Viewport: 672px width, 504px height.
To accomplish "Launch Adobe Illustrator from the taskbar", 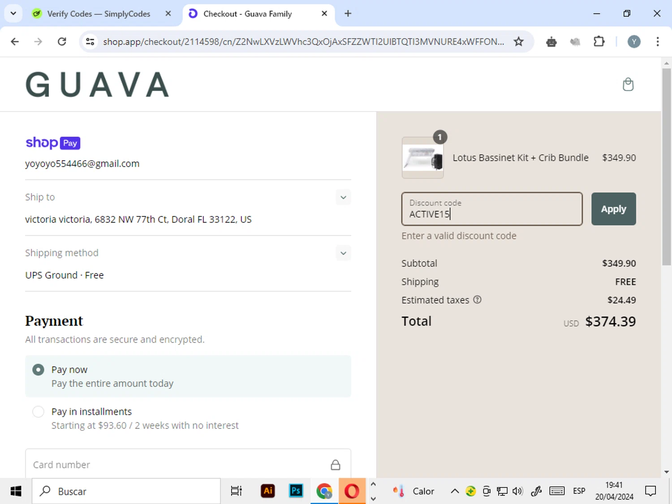I will point(268,491).
